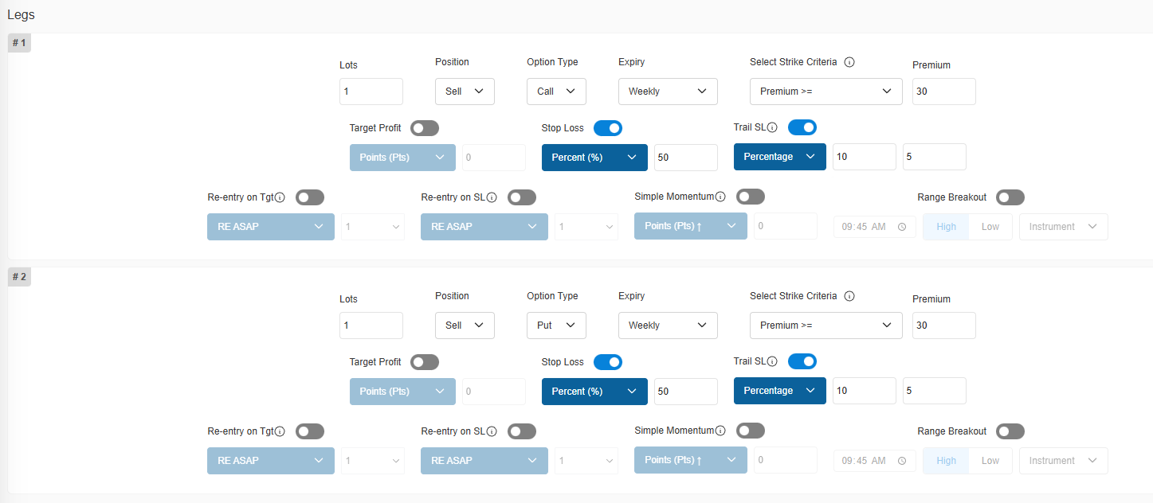Open Stop Loss Percent (%) dropdown in leg 1
The width and height of the screenshot is (1153, 503).
[x=594, y=158]
